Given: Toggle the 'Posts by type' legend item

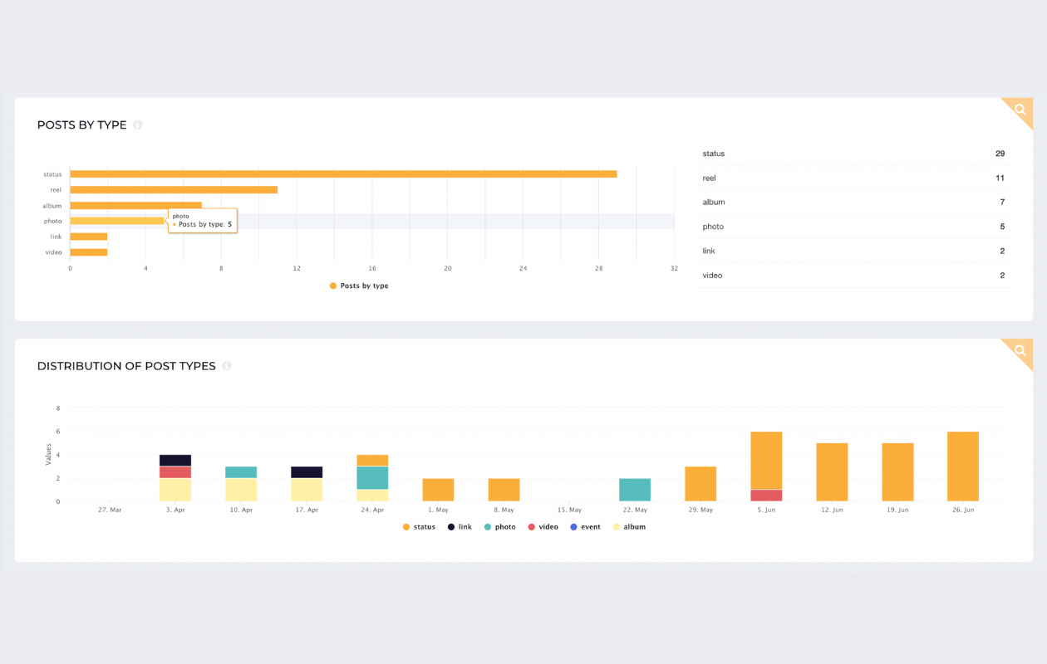Looking at the screenshot, I should tap(359, 286).
